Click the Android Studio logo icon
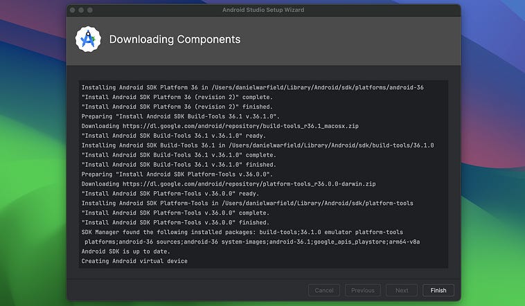Viewport: 525px width, 306px height. coord(88,39)
